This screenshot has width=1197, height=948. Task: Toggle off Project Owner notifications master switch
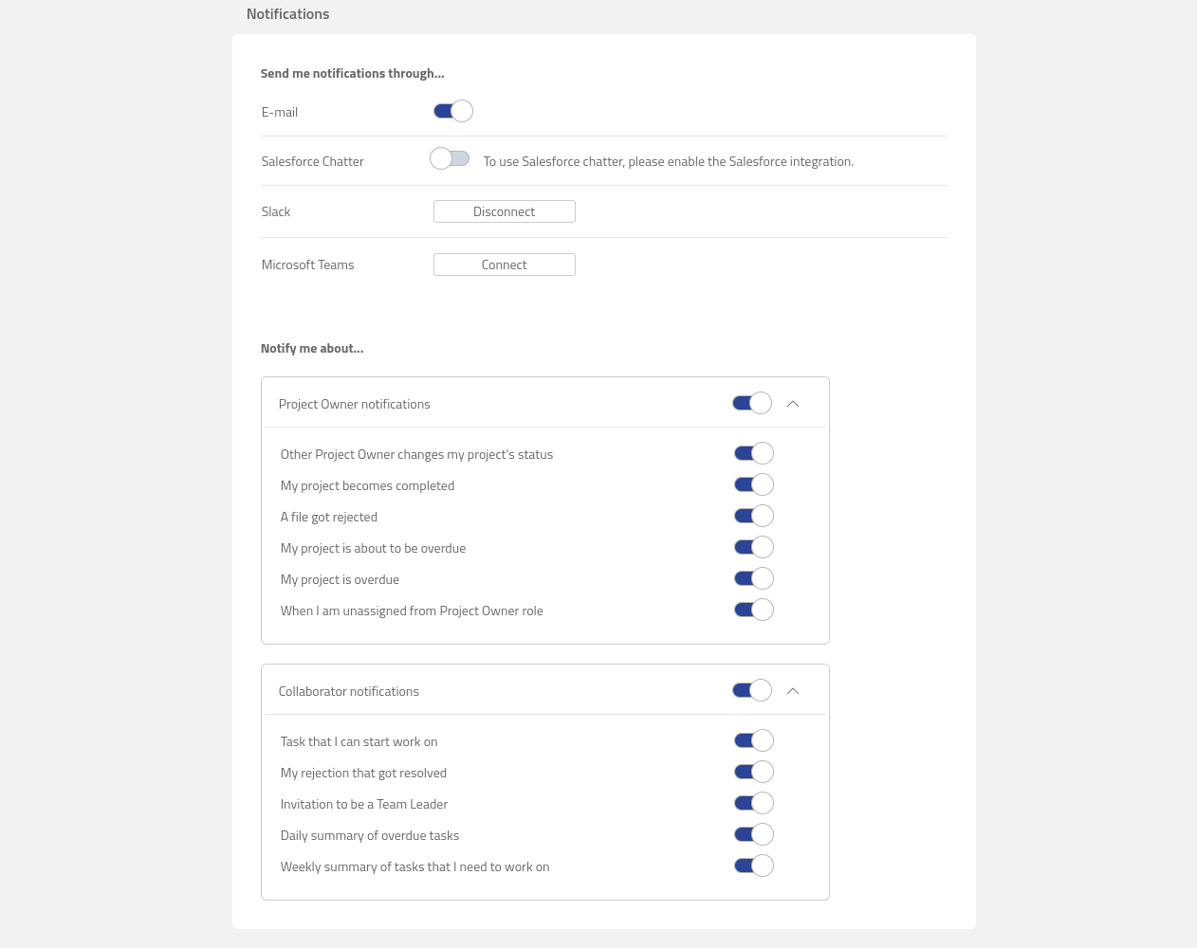coord(751,403)
